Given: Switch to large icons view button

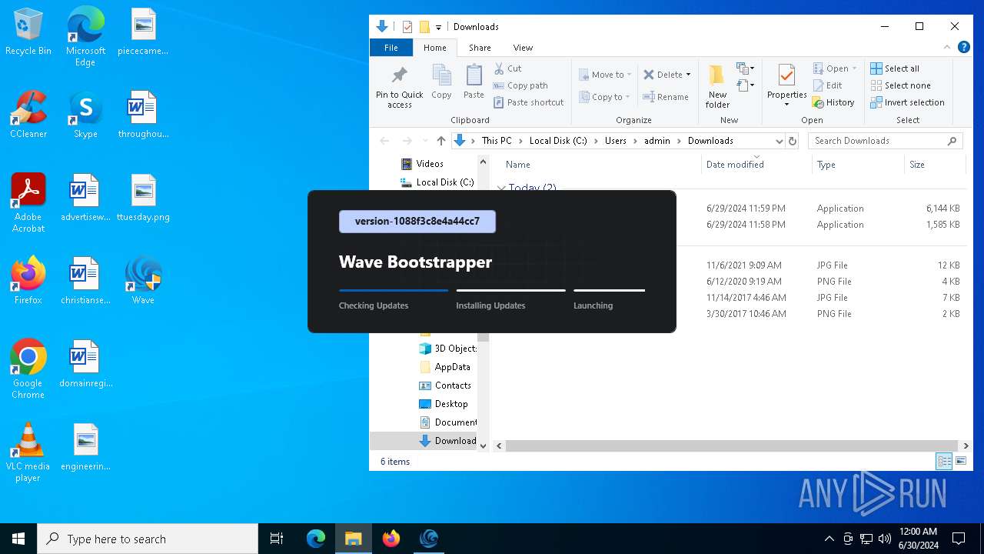Looking at the screenshot, I should click(961, 462).
